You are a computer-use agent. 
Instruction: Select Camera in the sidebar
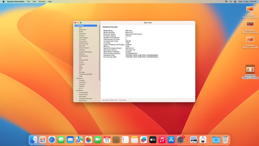pos(82,36)
